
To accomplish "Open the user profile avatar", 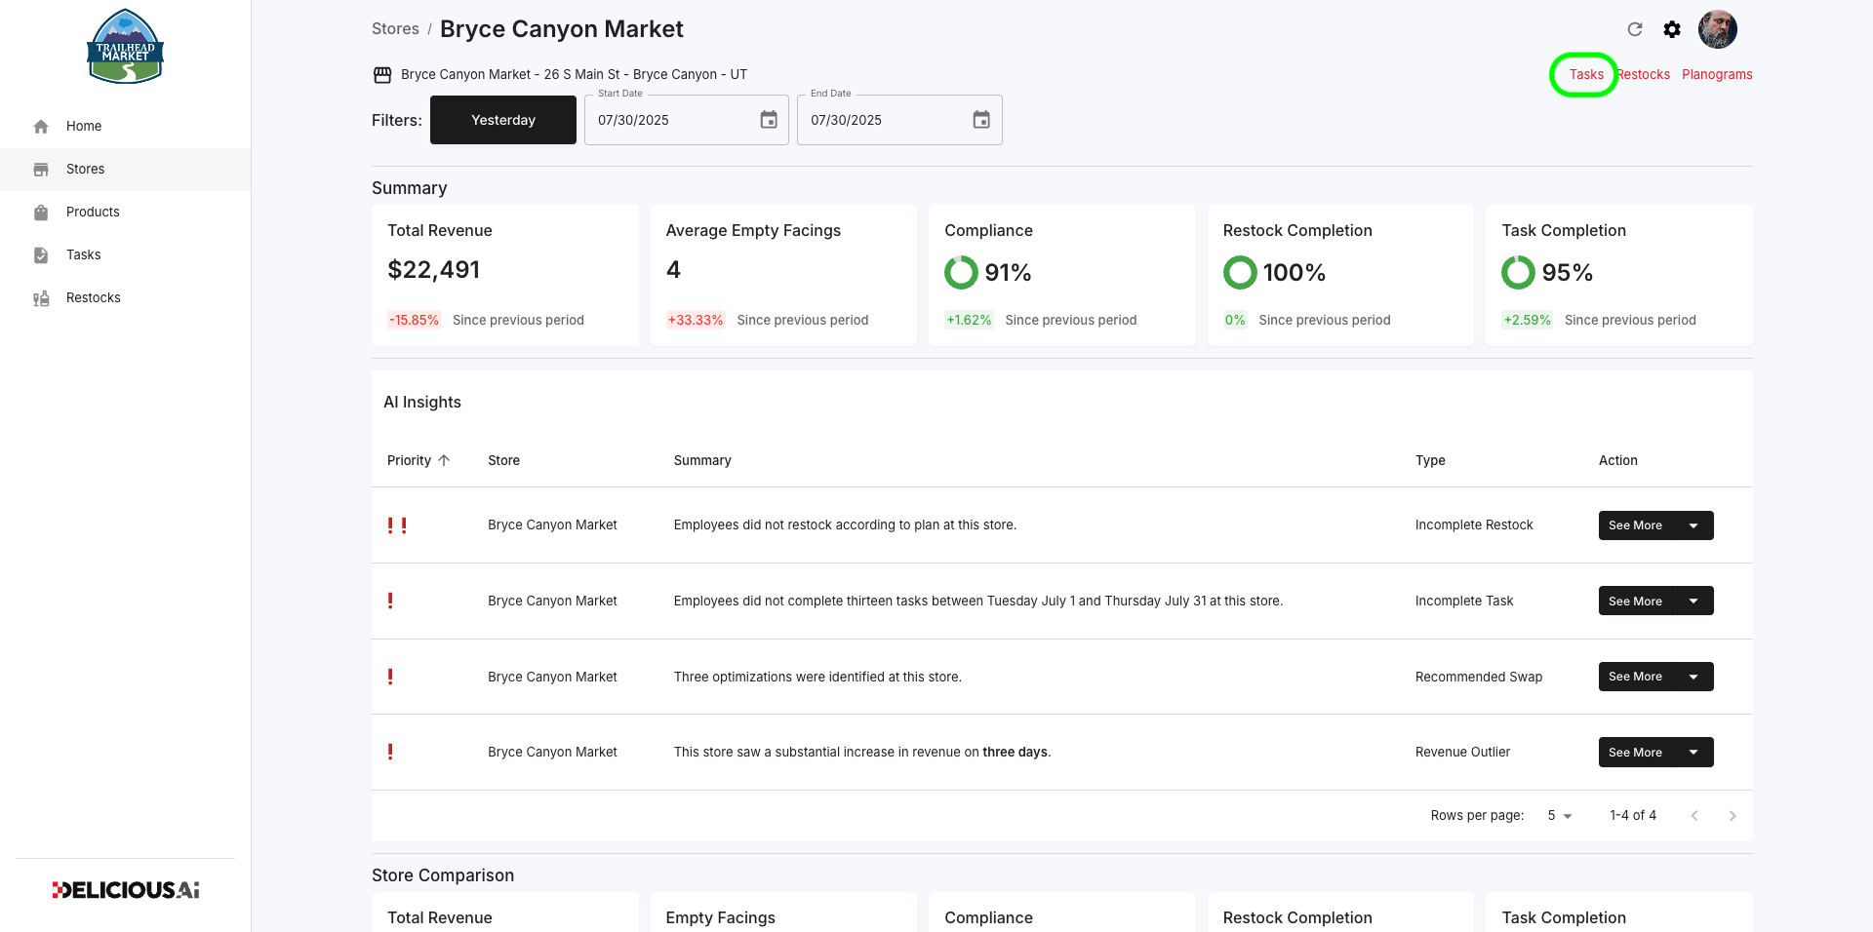I will point(1717,29).
